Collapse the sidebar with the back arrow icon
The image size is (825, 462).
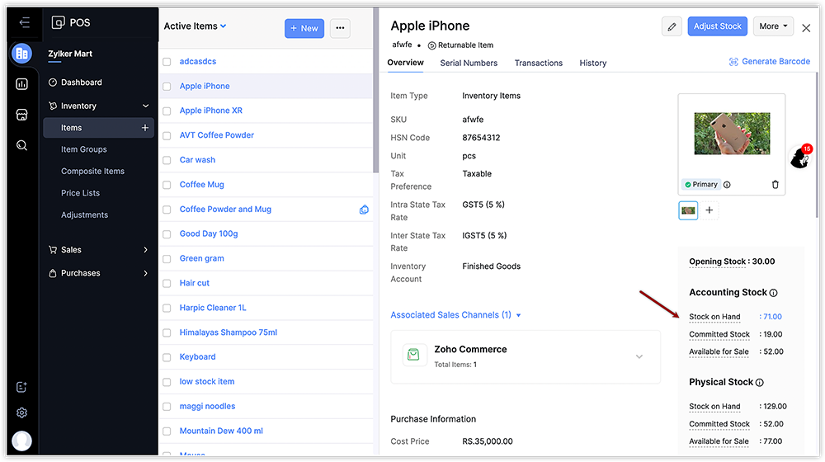tap(24, 22)
